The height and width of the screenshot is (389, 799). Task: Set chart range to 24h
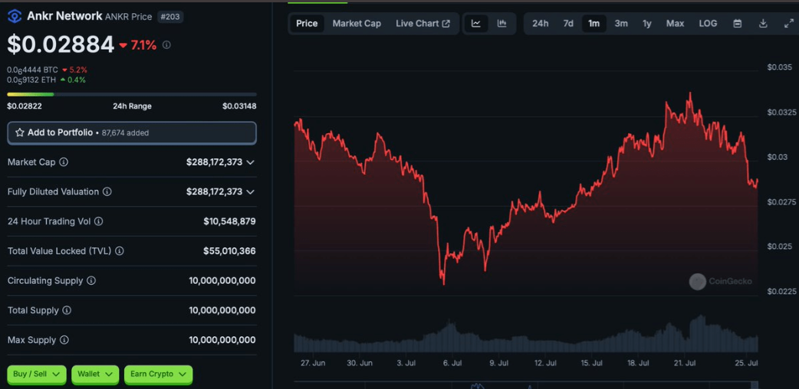coord(540,24)
